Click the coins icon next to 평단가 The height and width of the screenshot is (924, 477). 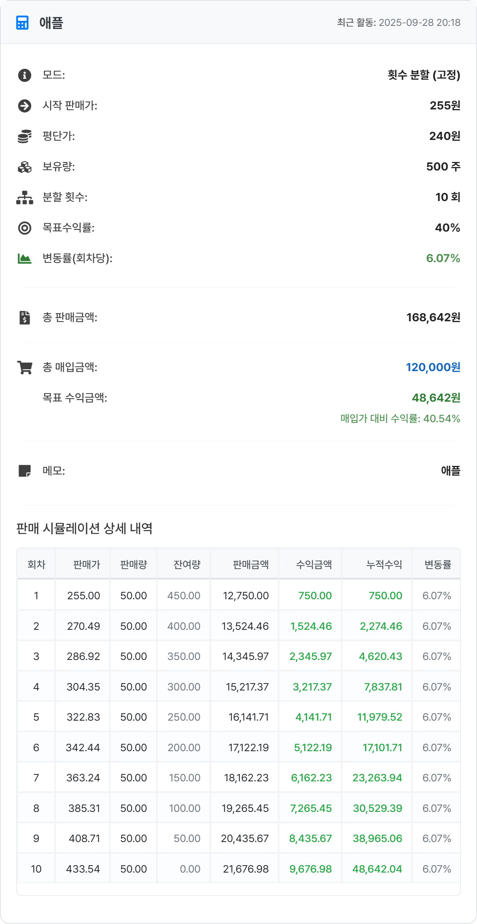[25, 136]
